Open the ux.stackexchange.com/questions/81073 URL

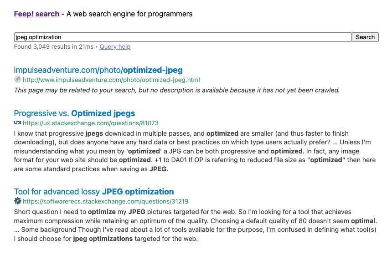(90, 123)
